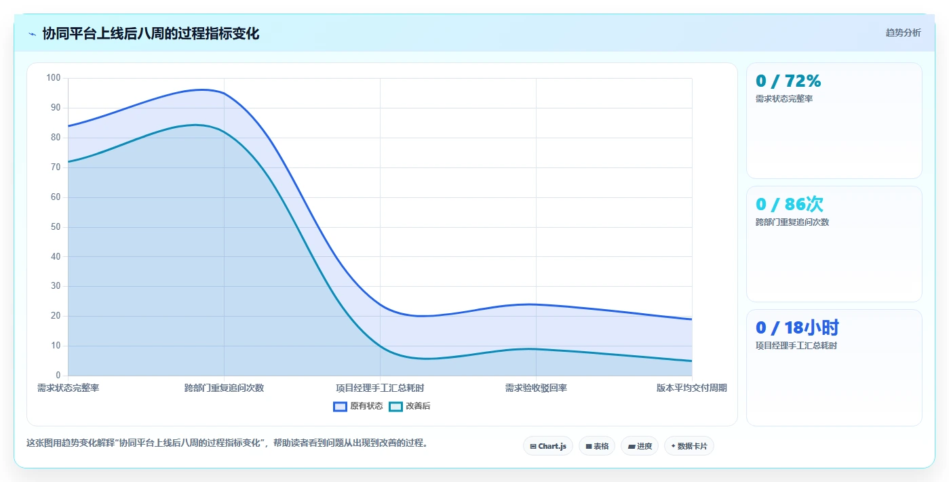This screenshot has height=482, width=949.
Task: Open the 需求状态完整率 stat card
Action: 834,121
